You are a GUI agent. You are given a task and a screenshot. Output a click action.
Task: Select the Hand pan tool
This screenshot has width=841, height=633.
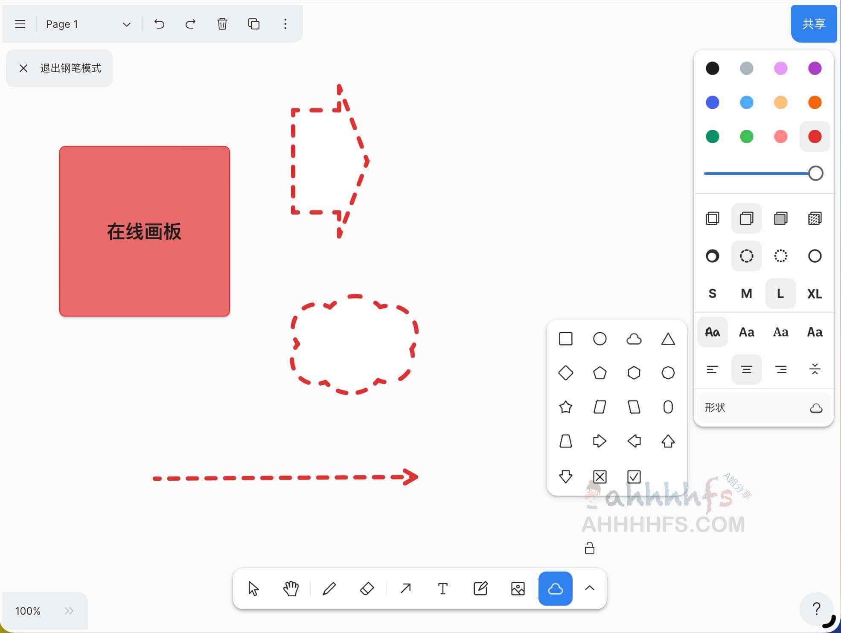click(291, 588)
